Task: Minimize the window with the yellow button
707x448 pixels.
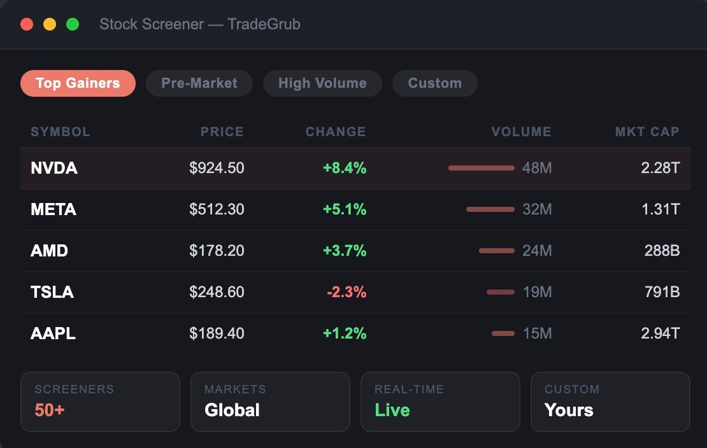Action: click(x=50, y=24)
